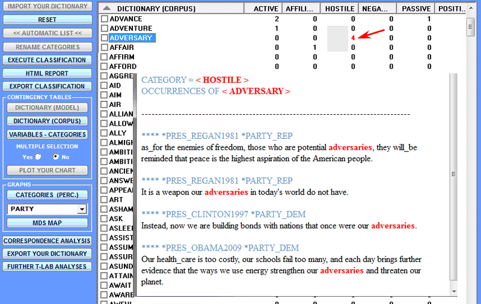Click Import Your Dictionary button

click(47, 6)
